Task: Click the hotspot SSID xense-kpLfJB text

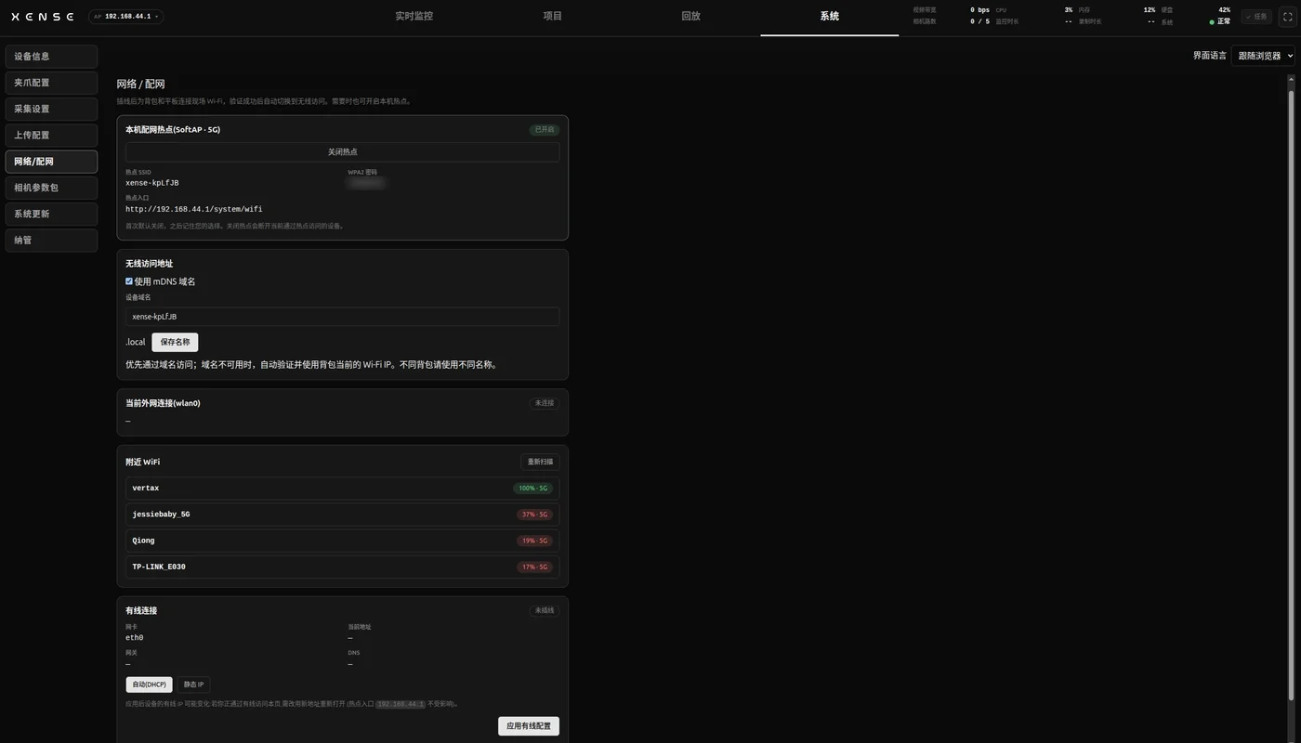Action: pyautogui.click(x=152, y=183)
